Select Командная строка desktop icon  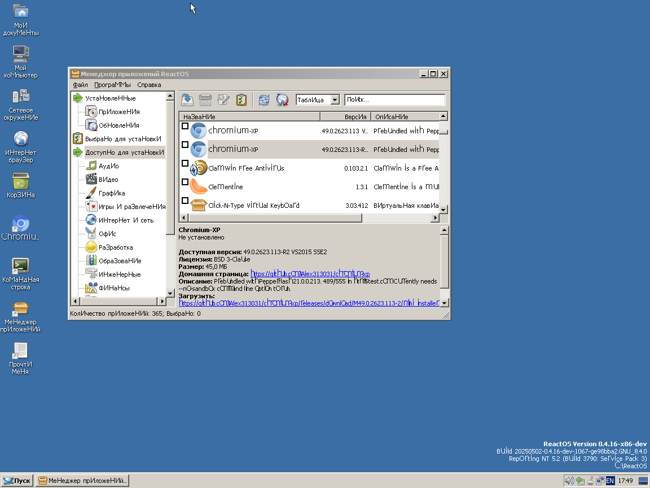(x=21, y=274)
